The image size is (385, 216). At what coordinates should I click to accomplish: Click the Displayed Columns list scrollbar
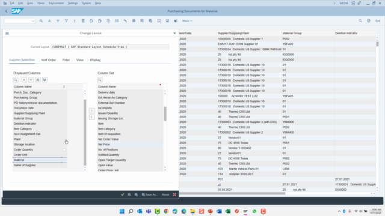pyautogui.click(x=85, y=132)
